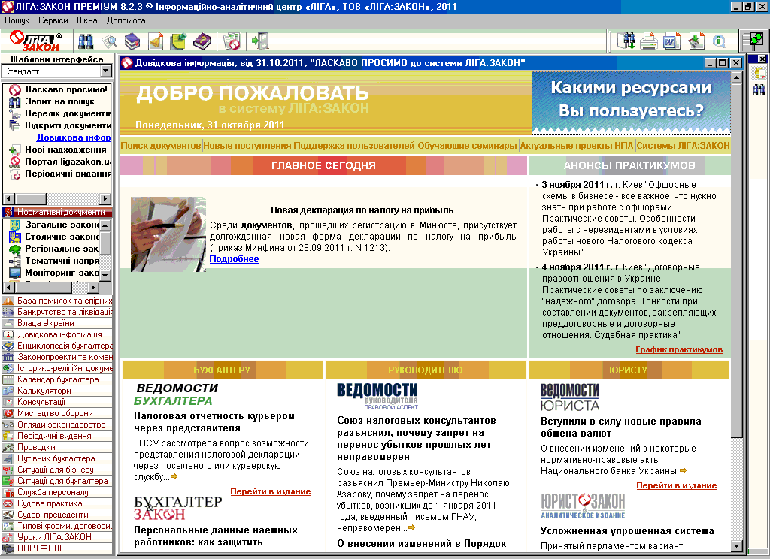Click the Служба персоналу HR icon
The height and width of the screenshot is (559, 770).
pos(8,492)
